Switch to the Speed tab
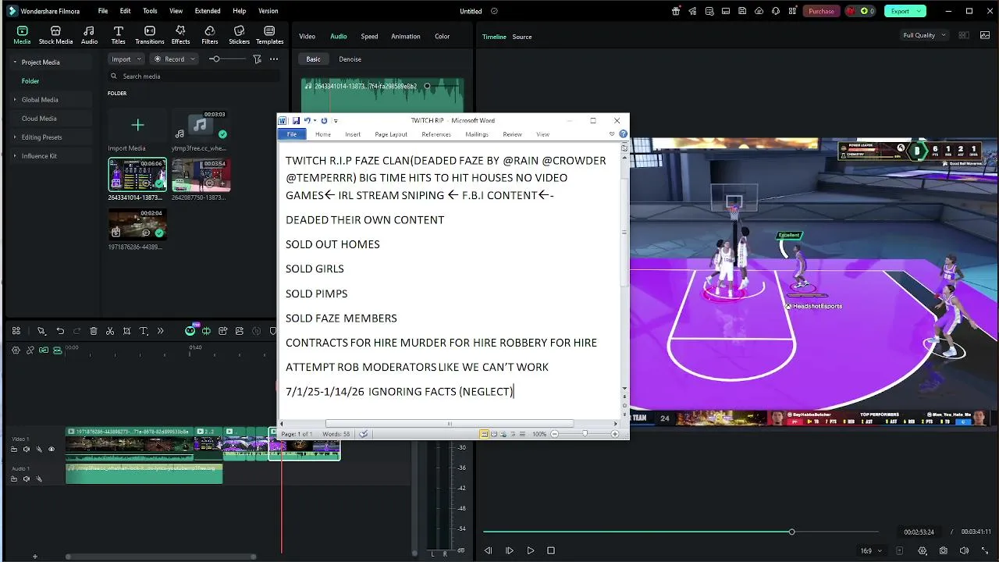The image size is (999, 562). [x=369, y=37]
